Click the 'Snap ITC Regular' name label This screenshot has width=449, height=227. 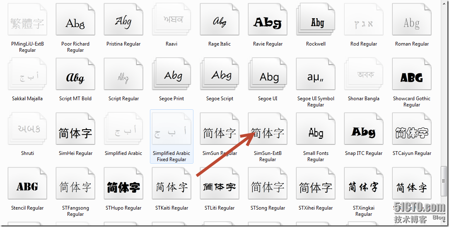(x=364, y=153)
